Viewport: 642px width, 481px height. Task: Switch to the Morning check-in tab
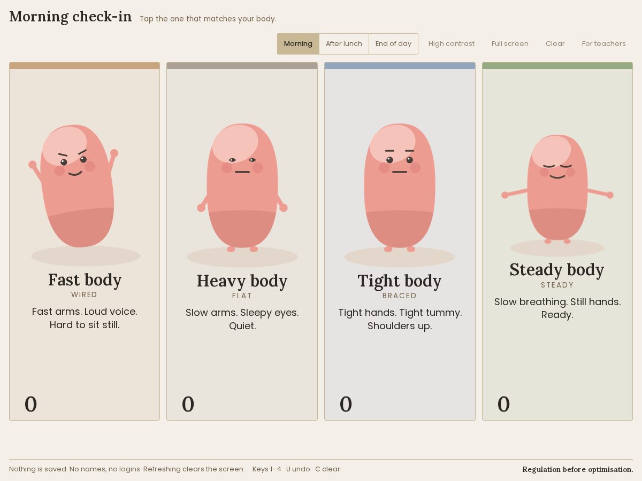click(x=298, y=44)
